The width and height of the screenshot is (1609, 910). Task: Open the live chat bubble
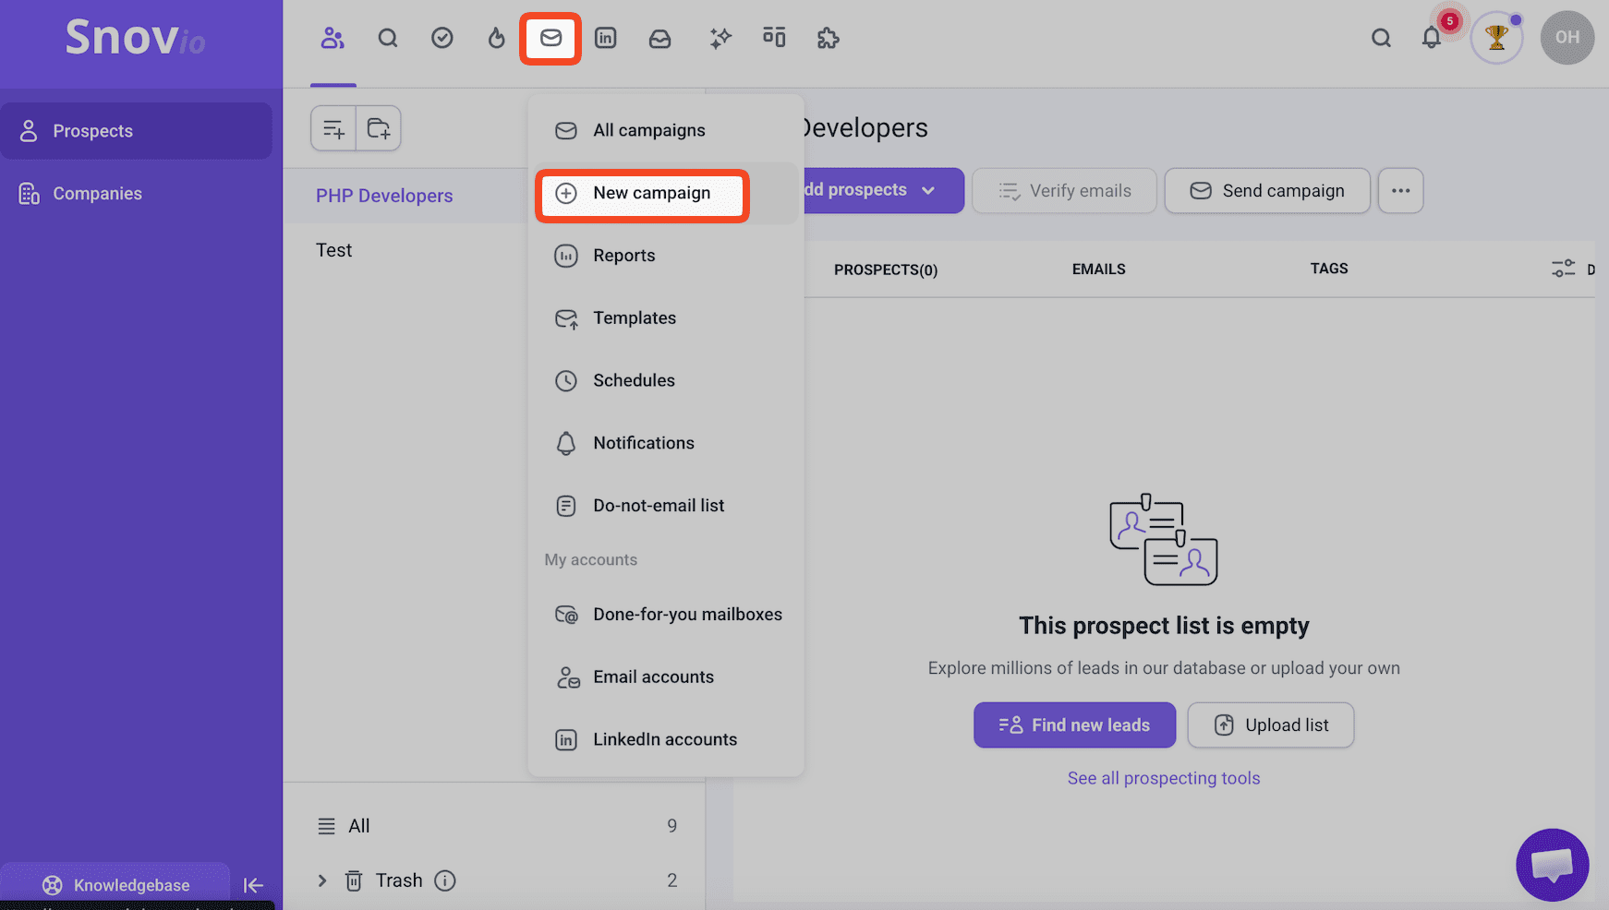click(x=1552, y=865)
